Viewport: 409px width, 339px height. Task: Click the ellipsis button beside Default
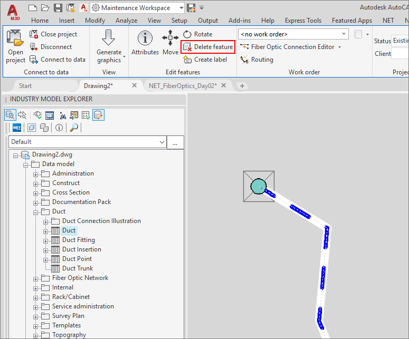coord(175,142)
